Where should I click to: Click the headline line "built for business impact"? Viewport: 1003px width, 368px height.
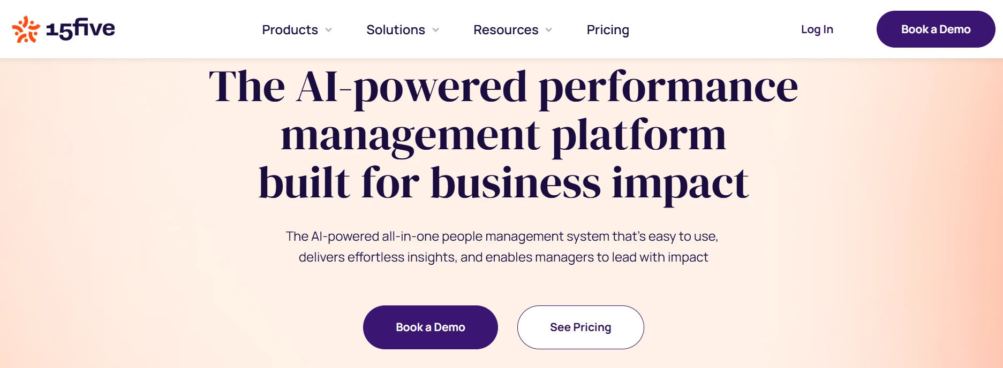tap(503, 183)
